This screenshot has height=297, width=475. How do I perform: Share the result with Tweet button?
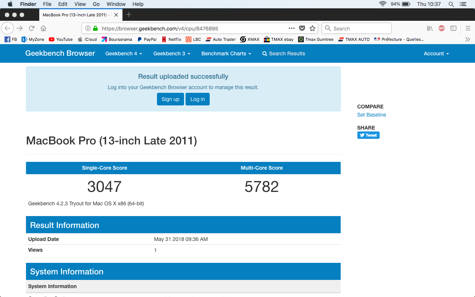click(x=368, y=135)
